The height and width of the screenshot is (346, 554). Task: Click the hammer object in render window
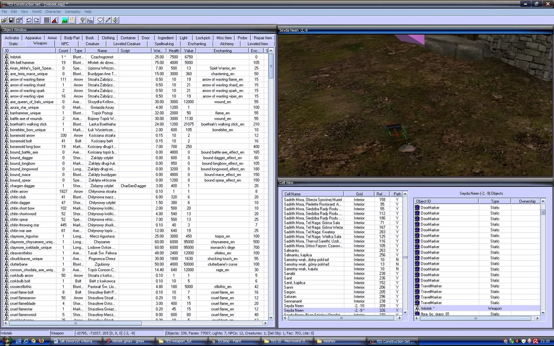pos(396,133)
